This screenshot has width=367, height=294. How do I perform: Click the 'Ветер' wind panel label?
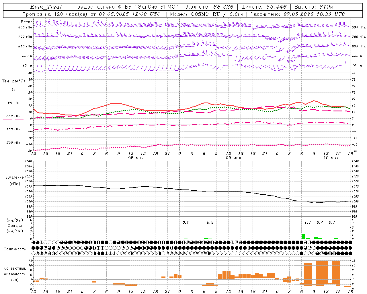[27, 22]
